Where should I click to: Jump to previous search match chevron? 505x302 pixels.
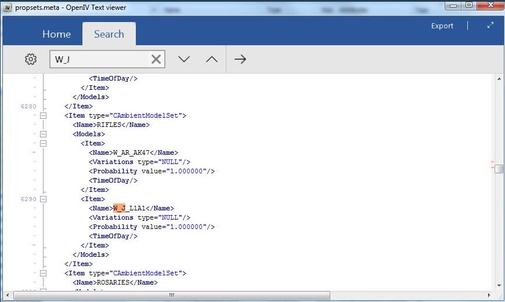point(212,59)
